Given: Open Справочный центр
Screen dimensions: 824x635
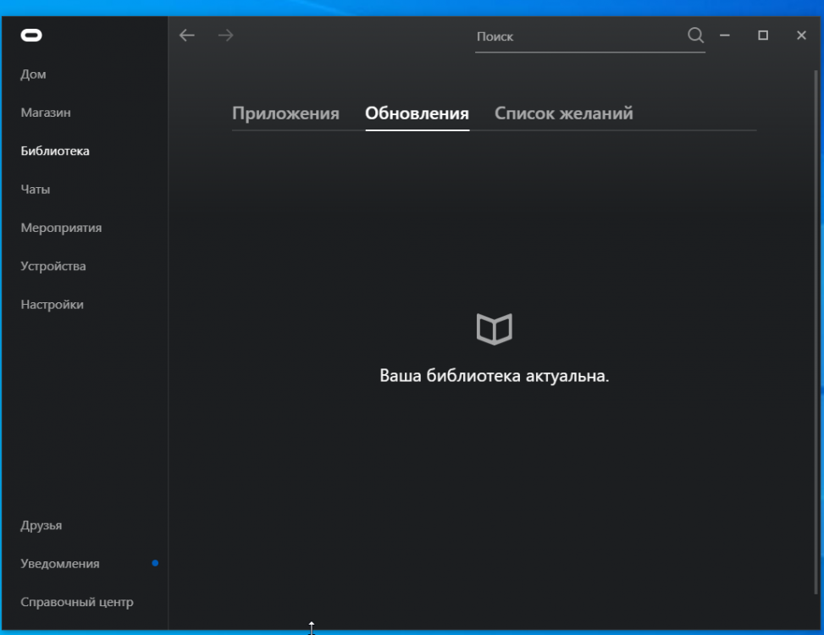Looking at the screenshot, I should click(x=77, y=602).
